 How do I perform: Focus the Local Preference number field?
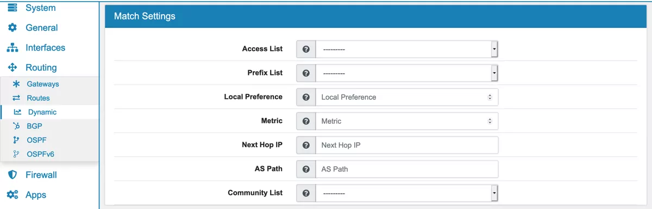click(407, 97)
